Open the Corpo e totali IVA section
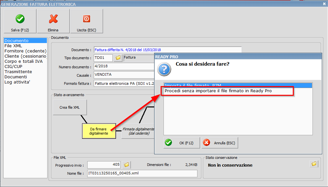The height and width of the screenshot is (187, 328). click(x=25, y=61)
